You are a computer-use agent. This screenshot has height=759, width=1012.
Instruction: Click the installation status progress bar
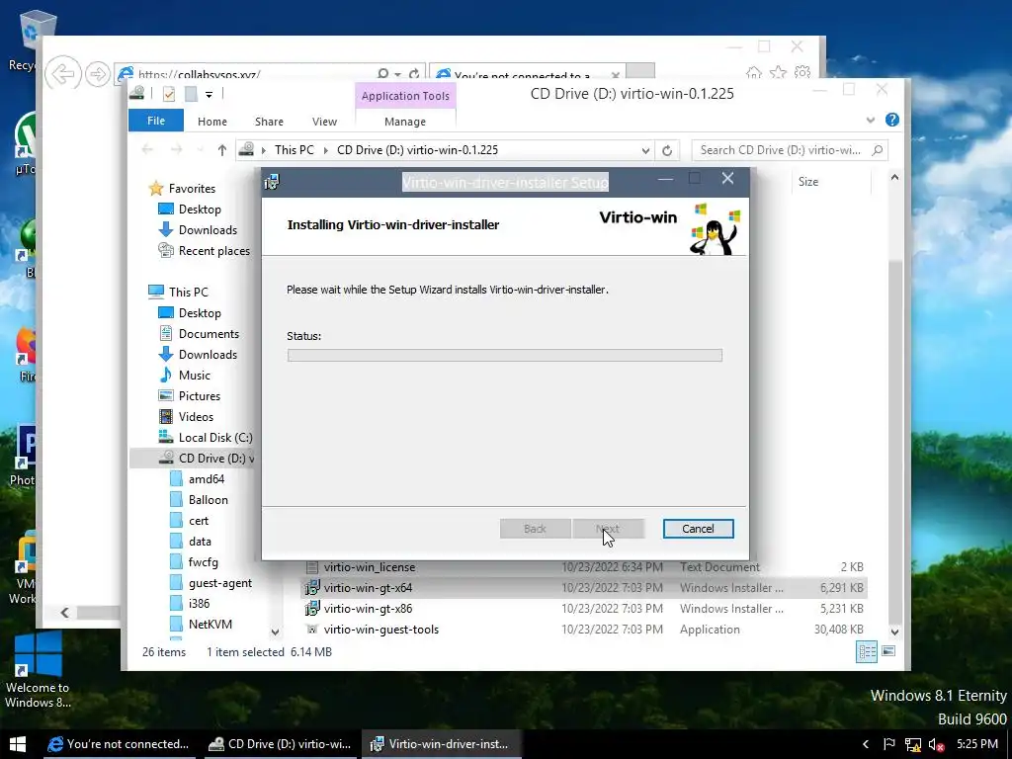pos(505,356)
